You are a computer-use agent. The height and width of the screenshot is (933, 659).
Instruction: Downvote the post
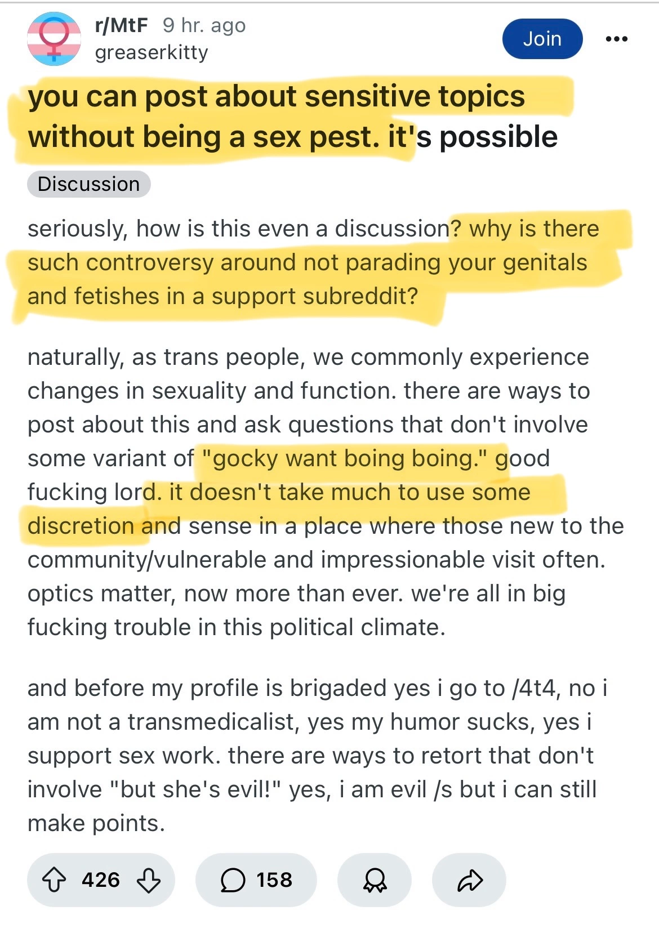149,880
